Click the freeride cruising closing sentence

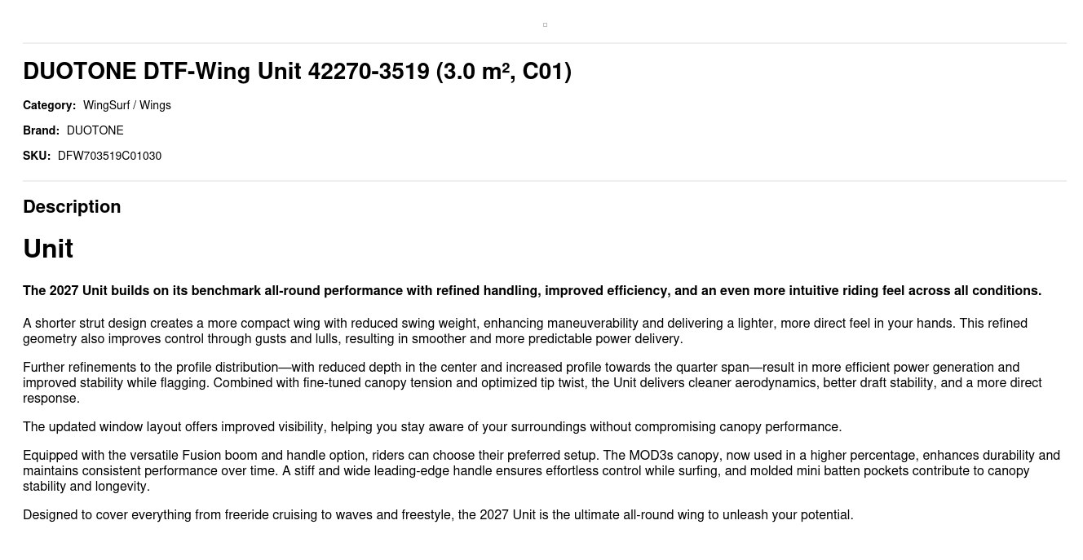tap(438, 515)
